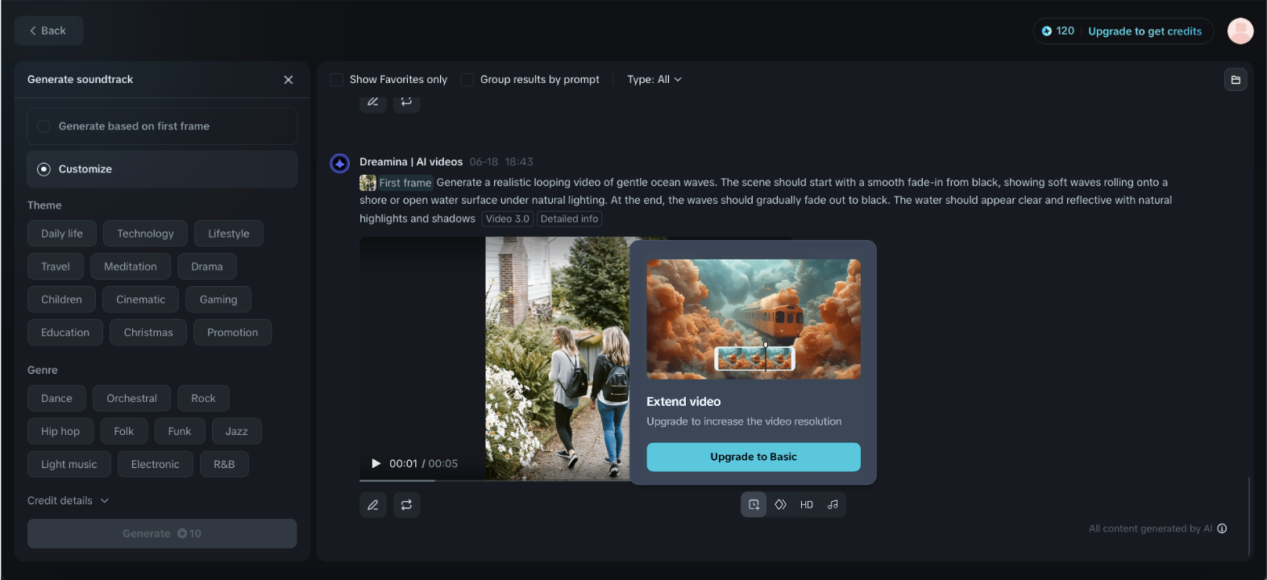Image resolution: width=1267 pixels, height=580 pixels.
Task: Select the Funk genre
Action: point(180,432)
